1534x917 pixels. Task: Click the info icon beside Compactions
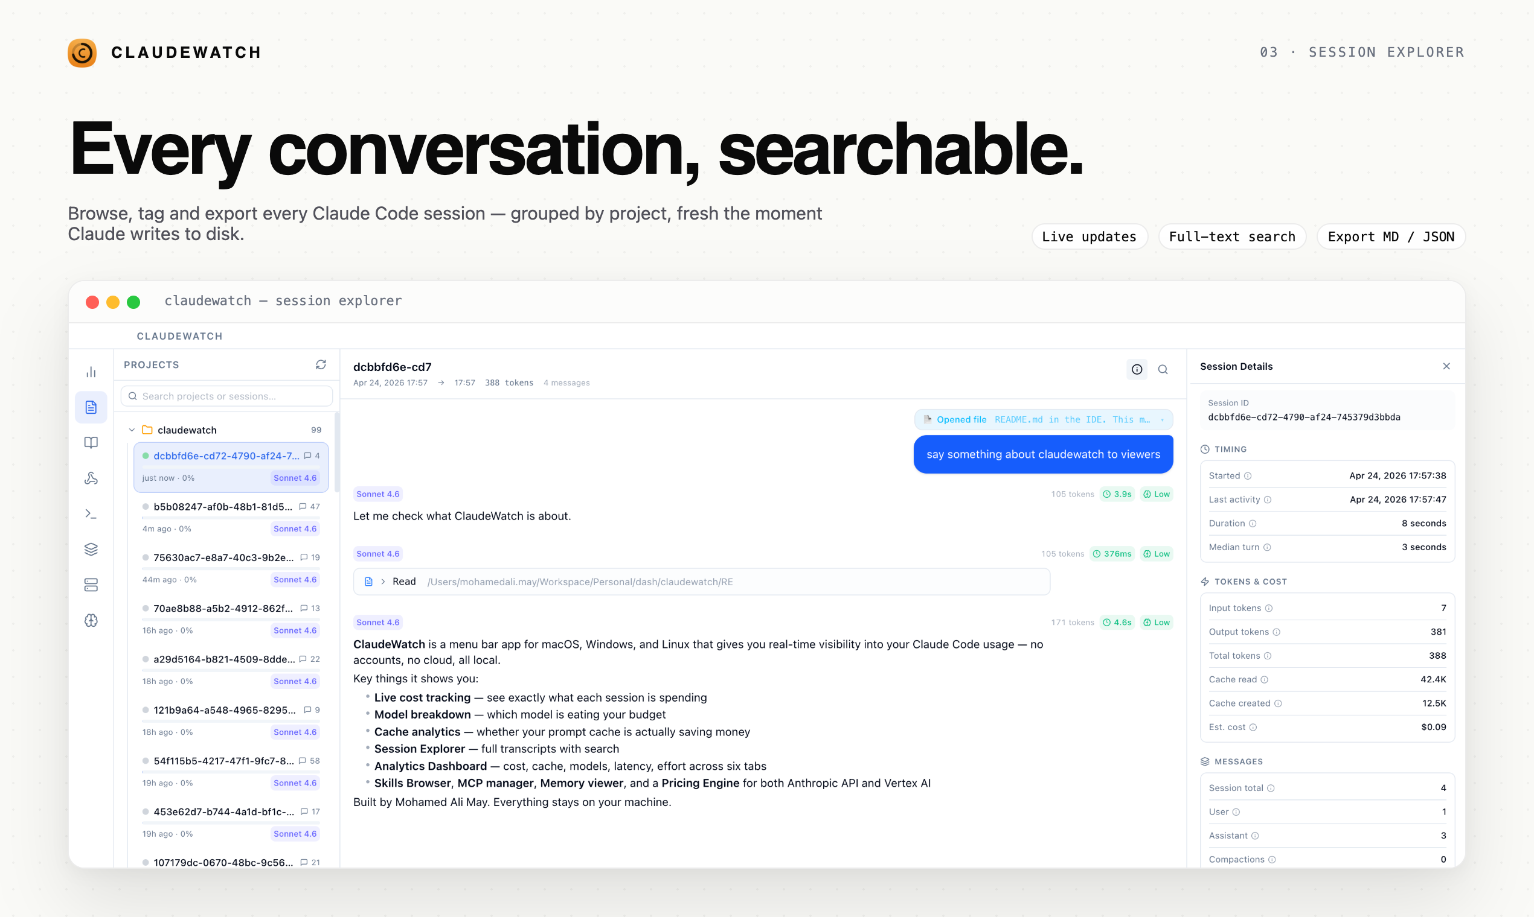1272,860
